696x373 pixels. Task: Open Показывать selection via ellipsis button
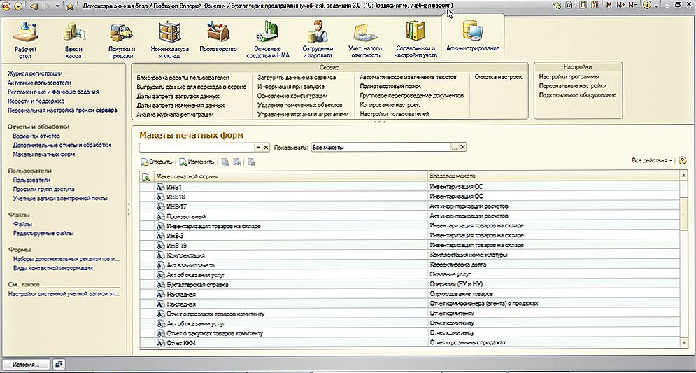(x=454, y=148)
